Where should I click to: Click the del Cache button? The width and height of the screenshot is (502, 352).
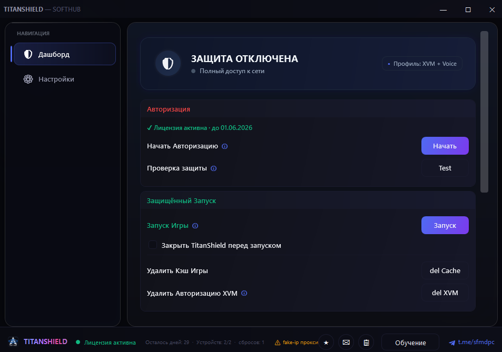(x=445, y=270)
